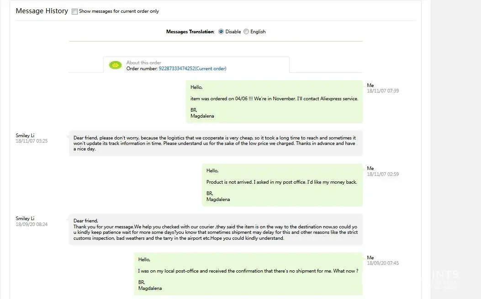Click the 'Messages Translation' label

click(x=190, y=32)
